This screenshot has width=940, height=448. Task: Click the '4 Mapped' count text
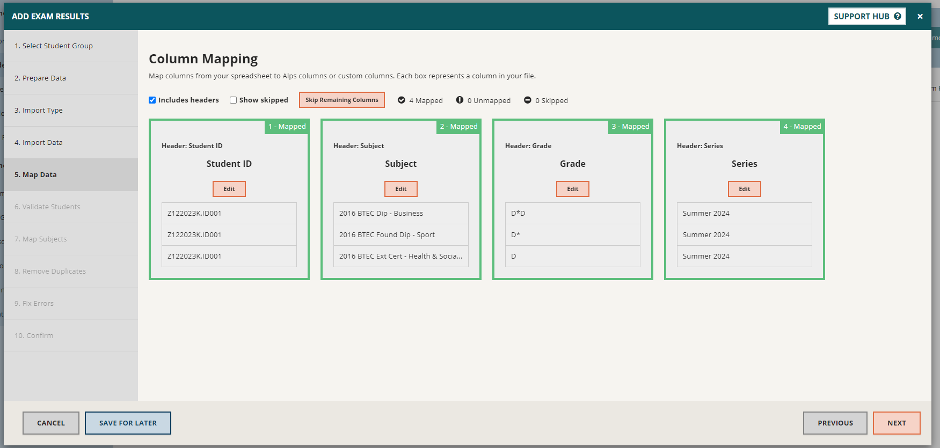[x=426, y=100]
